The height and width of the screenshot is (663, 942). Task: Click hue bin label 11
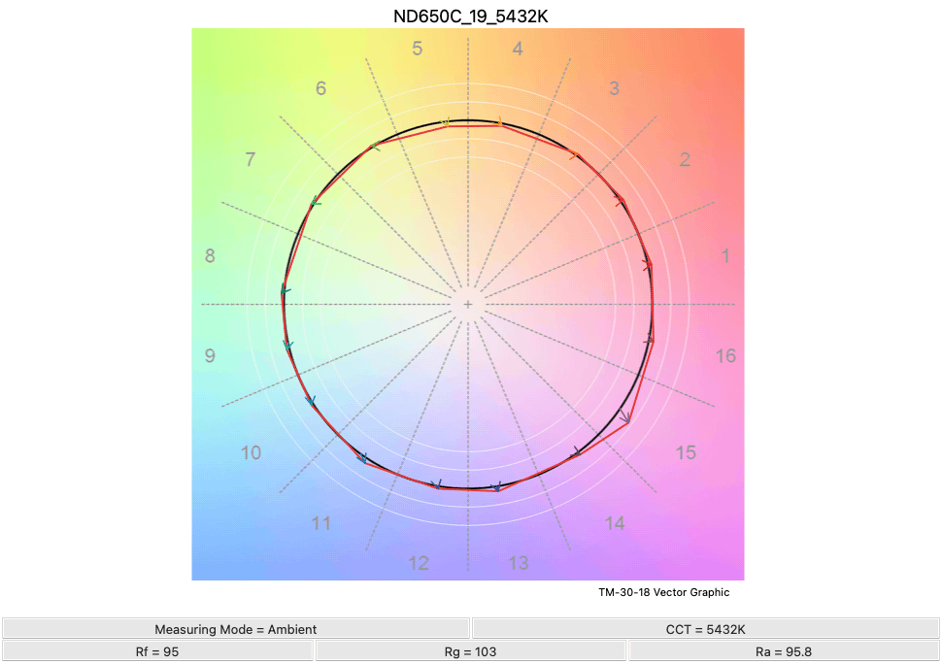[320, 523]
